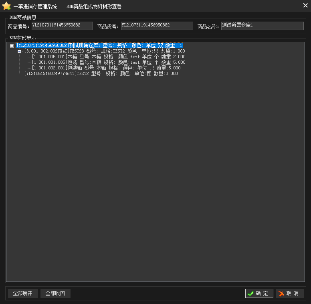Click the 商品名称 label text
311x304 pixels.
[208, 26]
